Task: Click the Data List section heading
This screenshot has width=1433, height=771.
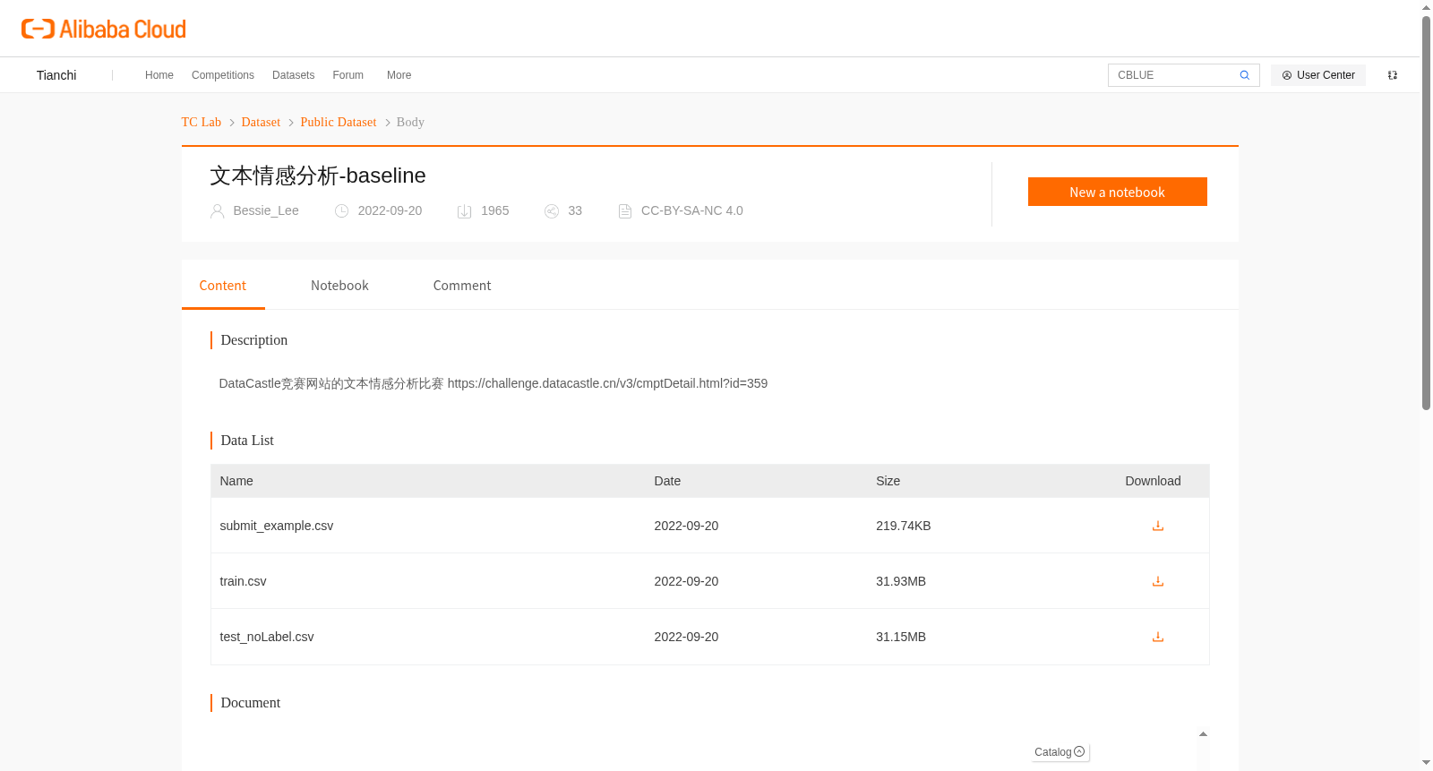Action: pyautogui.click(x=247, y=441)
